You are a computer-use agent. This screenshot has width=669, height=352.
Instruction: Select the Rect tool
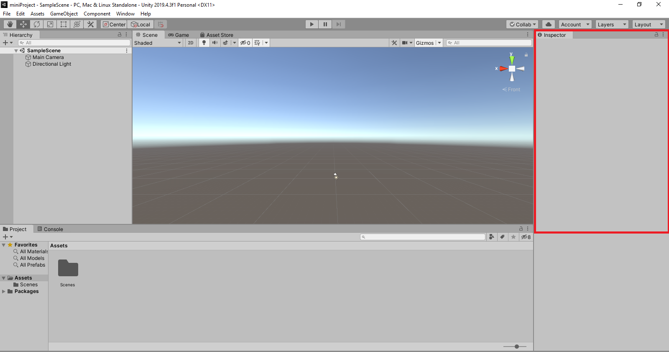click(64, 24)
